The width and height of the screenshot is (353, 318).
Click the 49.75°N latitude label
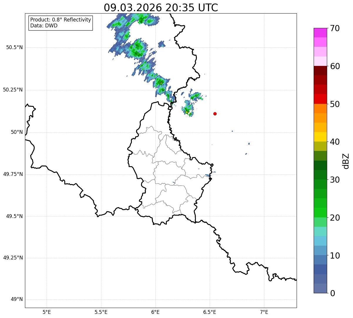click(x=13, y=174)
